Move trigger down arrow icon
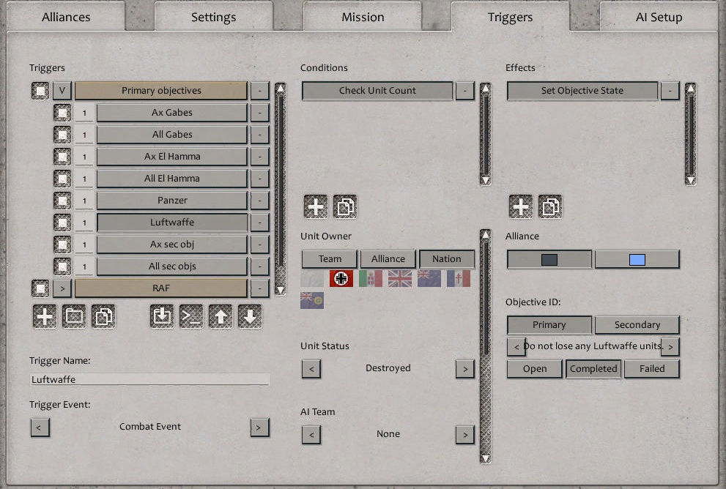Viewport: 726px width, 489px height. [250, 316]
